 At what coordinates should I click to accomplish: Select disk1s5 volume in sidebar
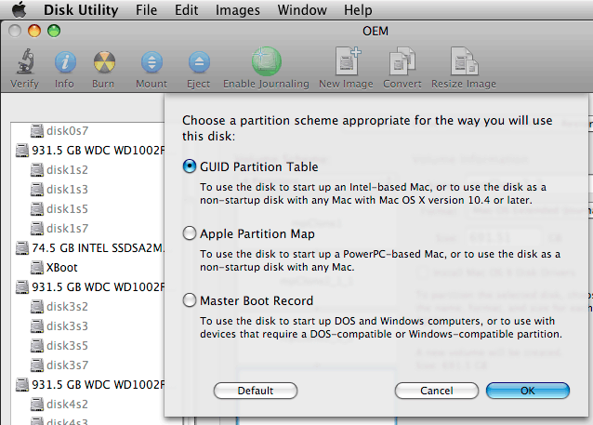pos(59,209)
